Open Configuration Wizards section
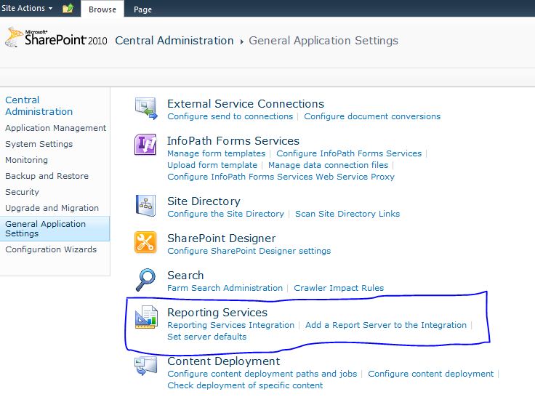 click(x=51, y=249)
